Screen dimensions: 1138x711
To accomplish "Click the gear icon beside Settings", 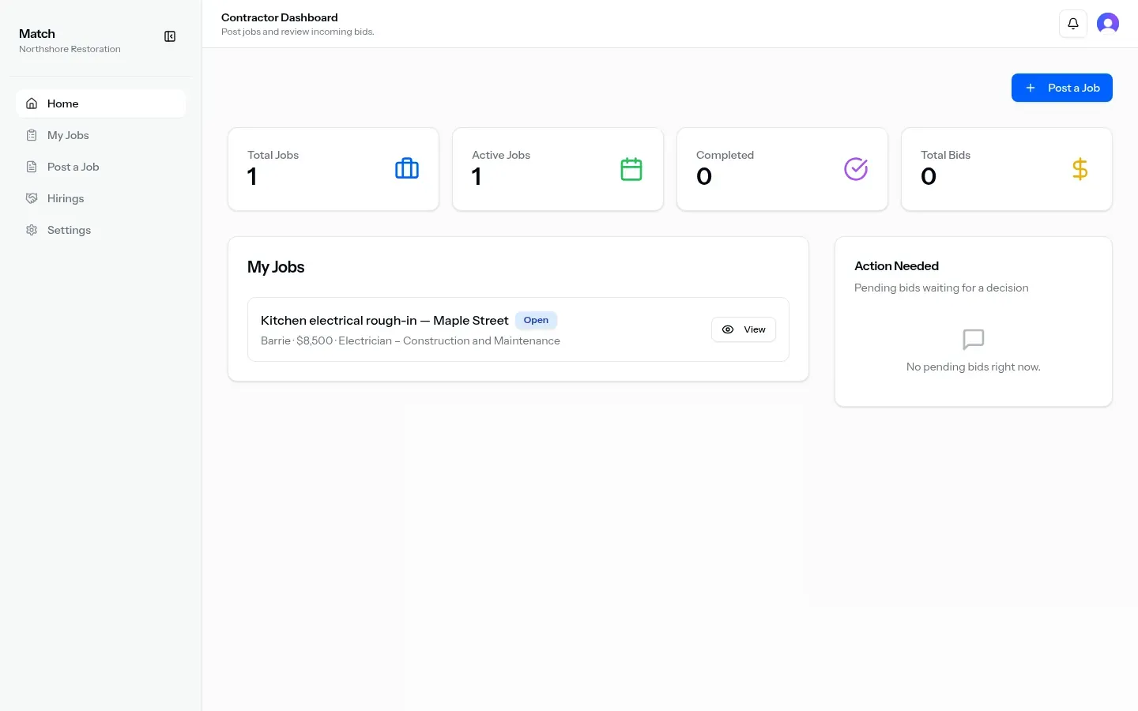I will (32, 230).
